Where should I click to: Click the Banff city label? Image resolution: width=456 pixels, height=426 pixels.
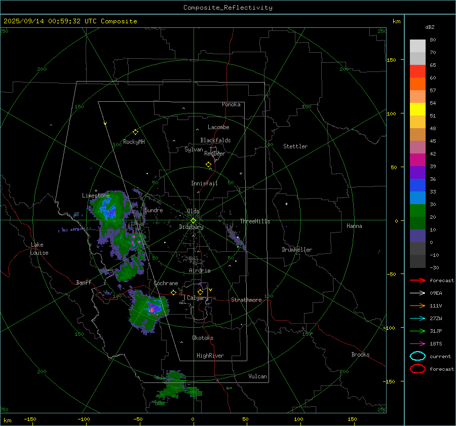point(84,282)
